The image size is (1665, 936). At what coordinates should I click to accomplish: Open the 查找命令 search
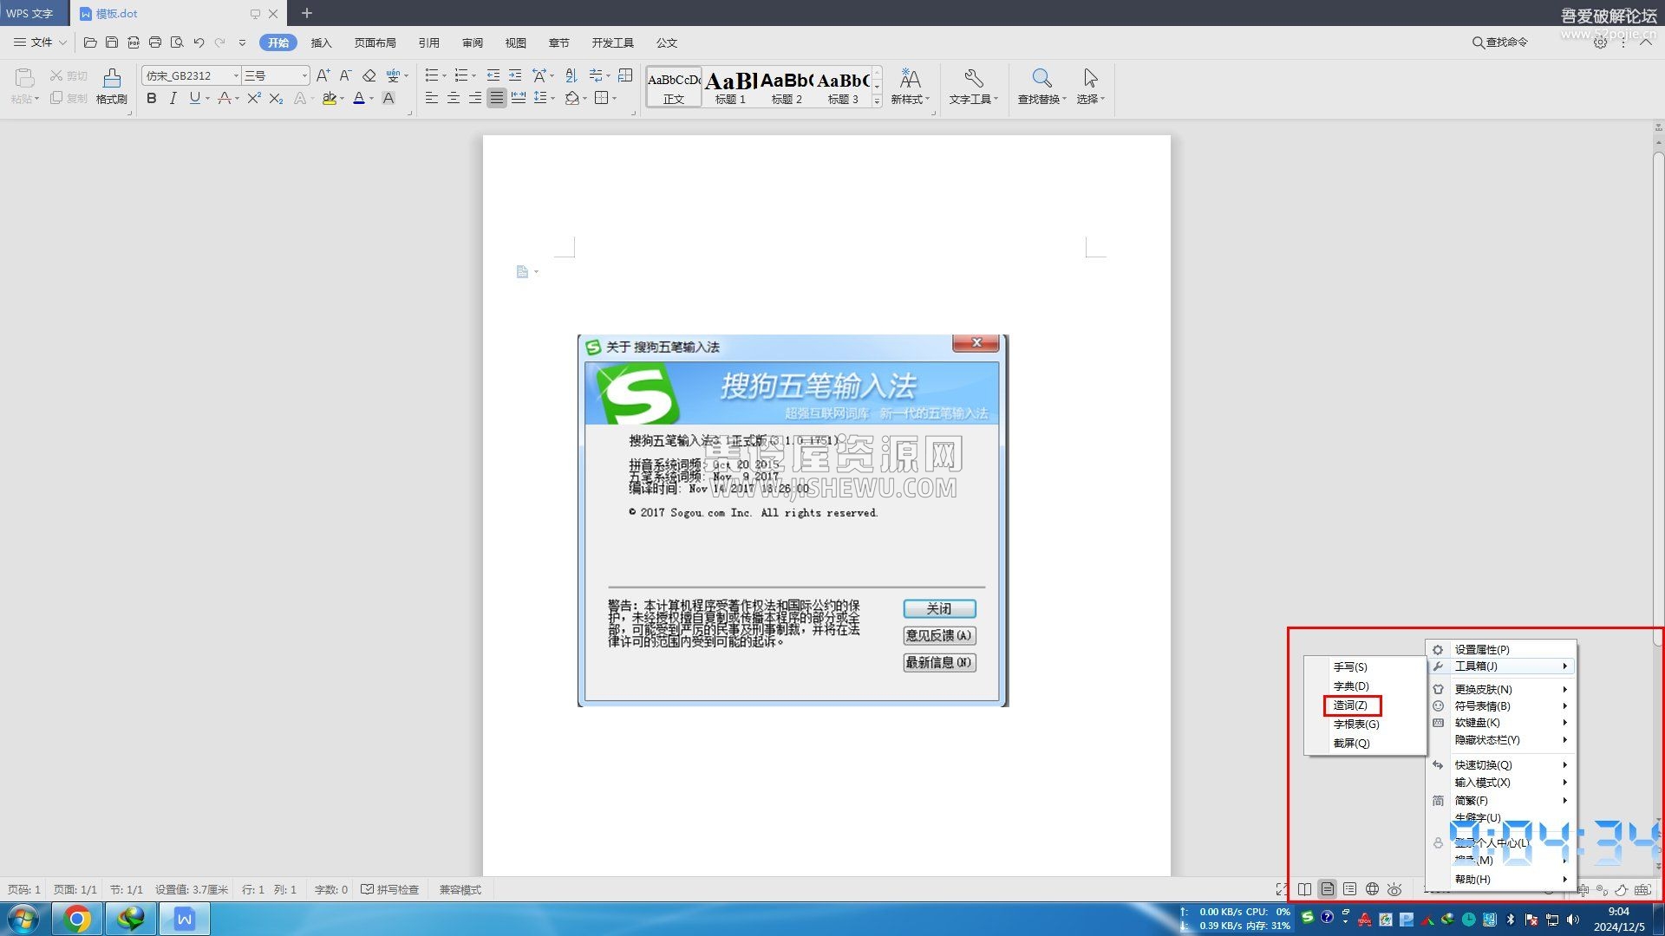[x=1500, y=42]
